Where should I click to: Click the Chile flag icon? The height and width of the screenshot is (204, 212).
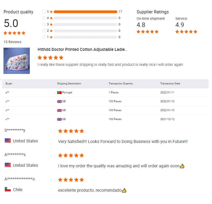pos(8,190)
